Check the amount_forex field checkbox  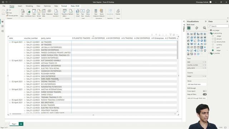(213, 42)
